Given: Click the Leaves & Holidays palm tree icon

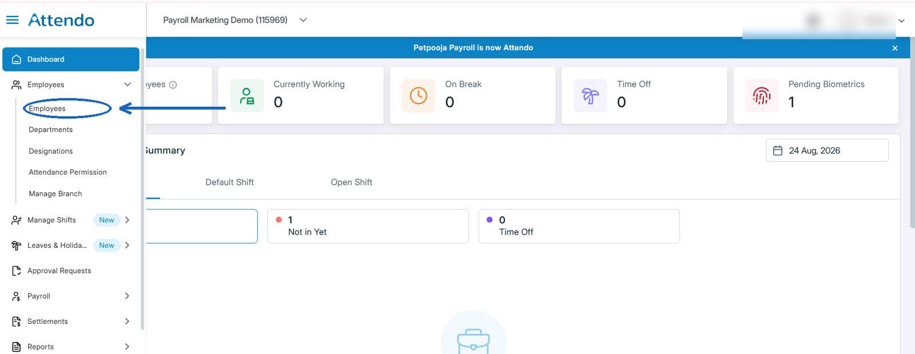Looking at the screenshot, I should (x=17, y=246).
